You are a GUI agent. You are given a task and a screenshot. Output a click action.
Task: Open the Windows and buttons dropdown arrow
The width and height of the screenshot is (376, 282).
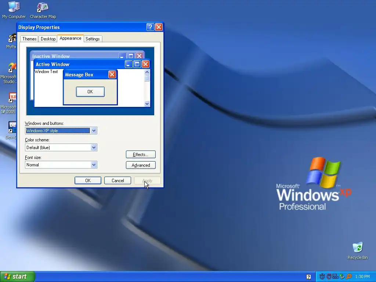(94, 131)
